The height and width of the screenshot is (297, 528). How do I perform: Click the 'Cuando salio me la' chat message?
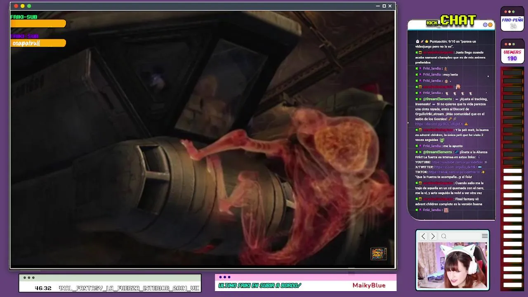[x=449, y=188]
